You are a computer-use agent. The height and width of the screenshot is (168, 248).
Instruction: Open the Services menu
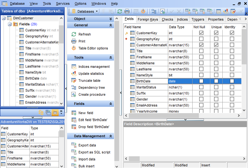click(63, 3)
